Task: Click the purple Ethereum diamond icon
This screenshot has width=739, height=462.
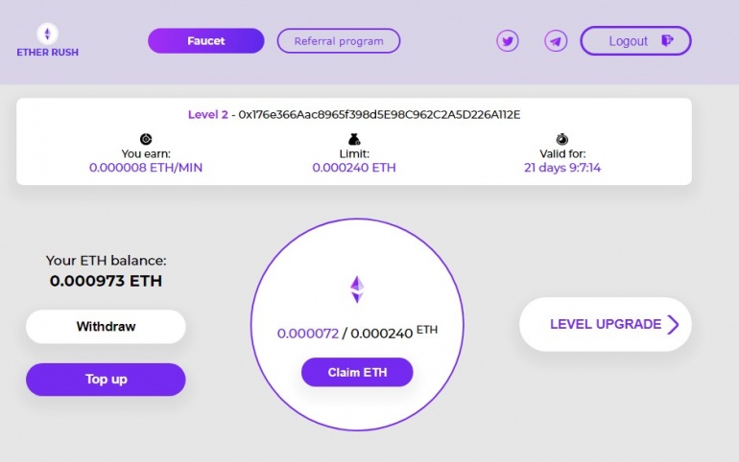Action: (x=357, y=289)
